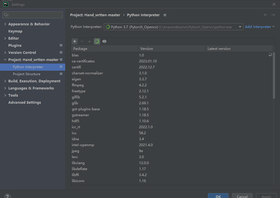Click the Project: Hand_wrtten-master breadcrumb
This screenshot has width=280, height=198.
click(95, 15)
